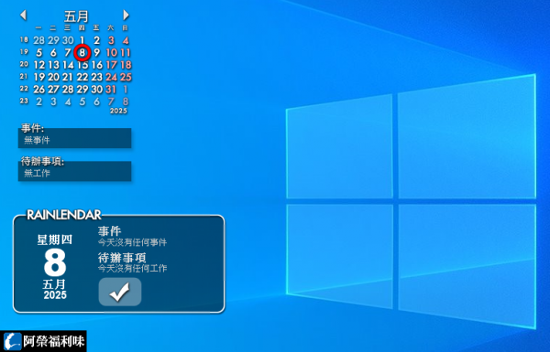Click the 待辦事項: label above to-do list
550x352 pixels.
click(x=42, y=161)
